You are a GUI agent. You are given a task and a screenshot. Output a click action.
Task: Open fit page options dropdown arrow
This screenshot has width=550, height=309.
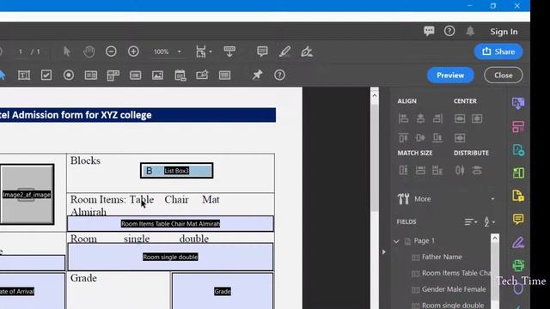211,51
